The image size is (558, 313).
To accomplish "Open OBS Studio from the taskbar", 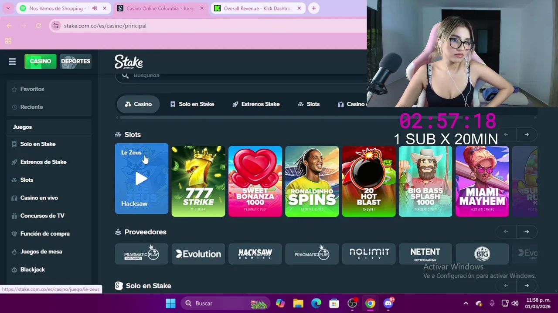I will 352,303.
